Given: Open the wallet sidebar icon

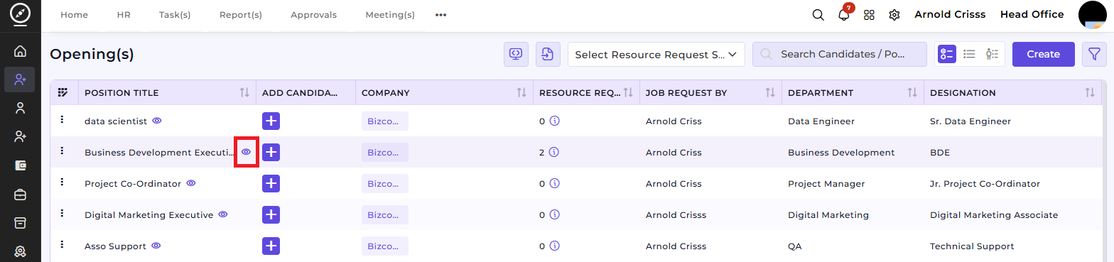Looking at the screenshot, I should click(20, 165).
